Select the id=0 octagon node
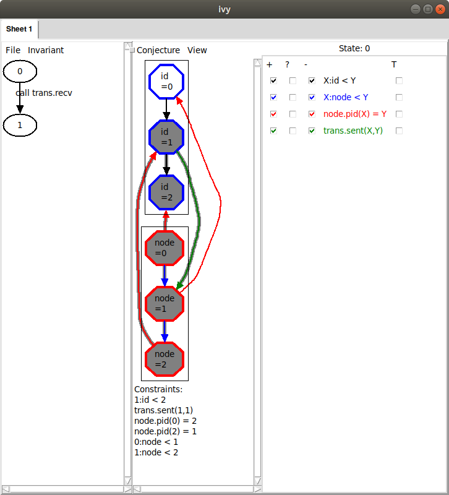449x495 pixels. 166,82
